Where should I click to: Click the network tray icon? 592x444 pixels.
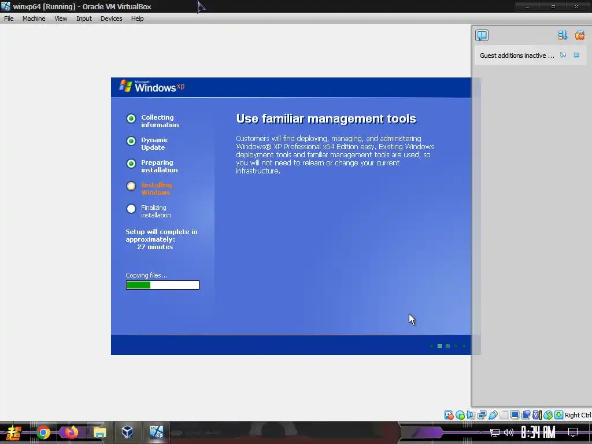495,432
